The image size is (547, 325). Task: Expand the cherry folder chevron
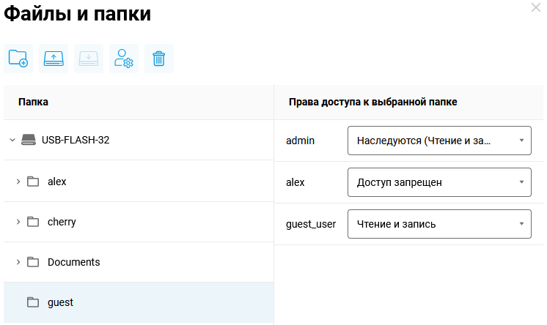[x=18, y=222]
